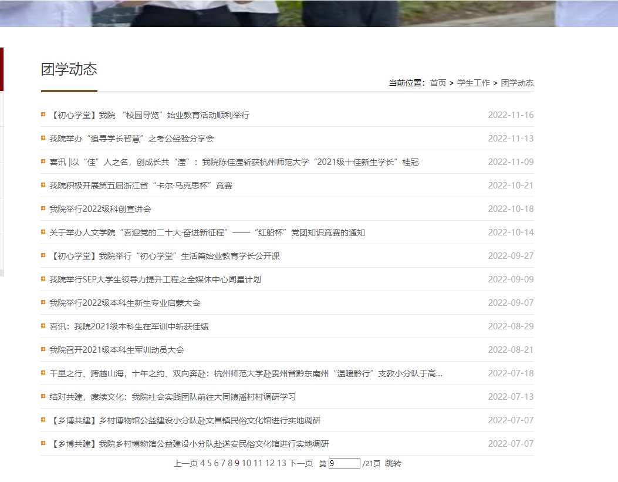This screenshot has width=618, height=482.
Task: Select page 4 in the pagination bar
Action: coord(202,463)
